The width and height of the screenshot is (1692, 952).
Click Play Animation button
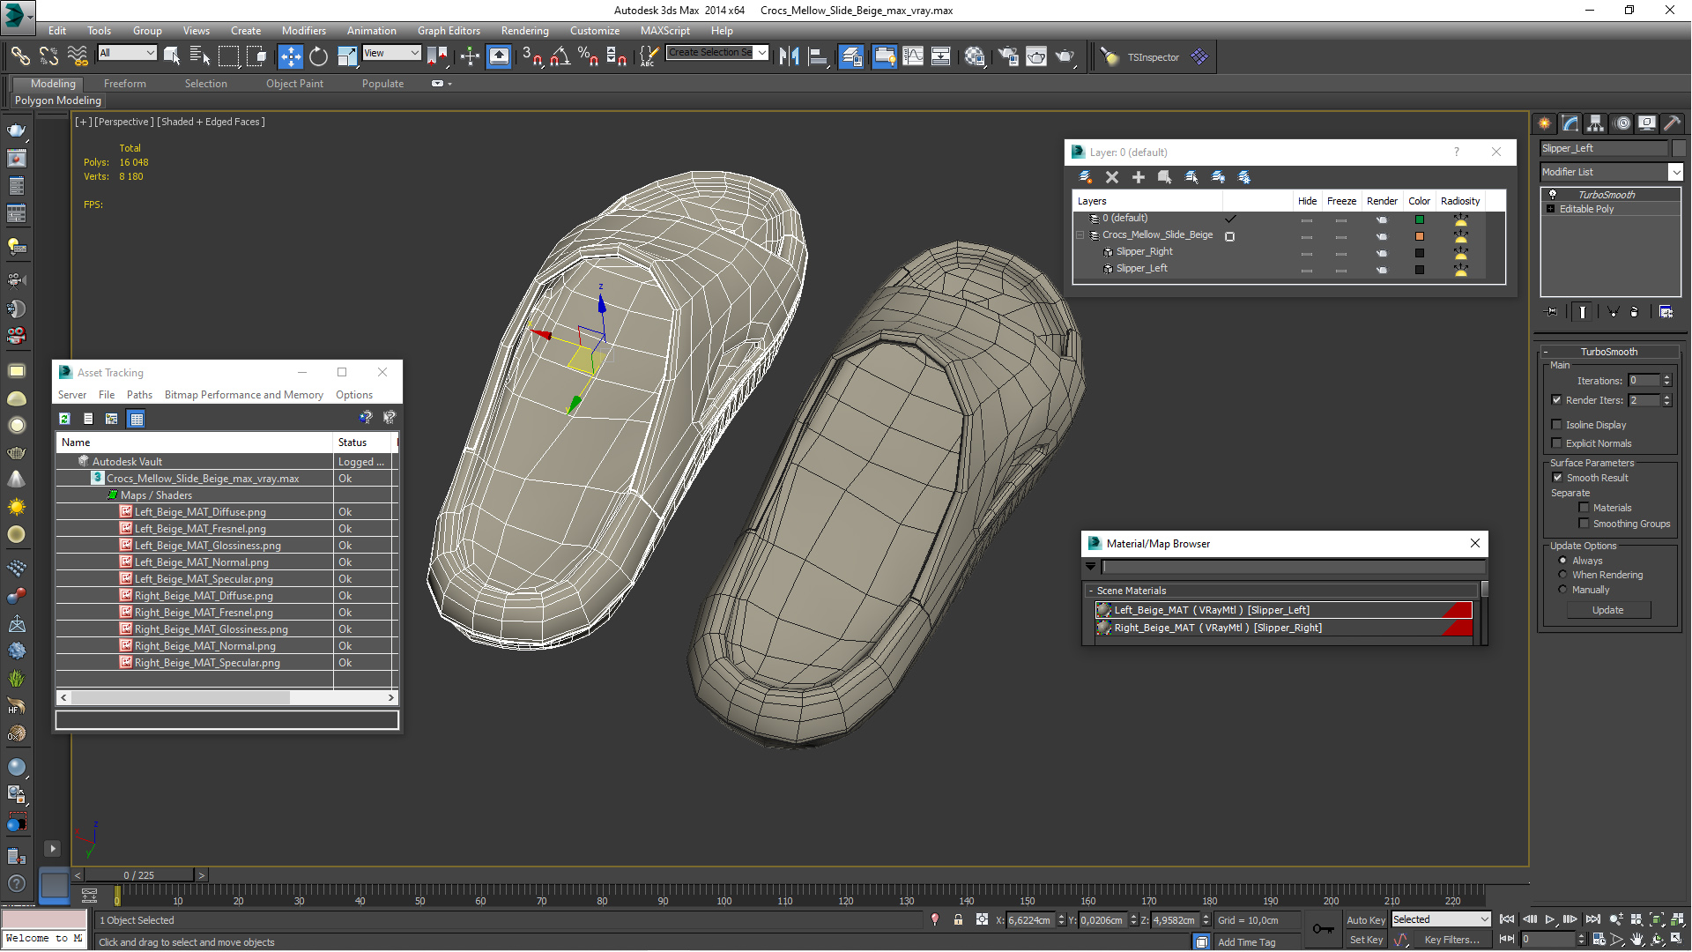(1550, 920)
